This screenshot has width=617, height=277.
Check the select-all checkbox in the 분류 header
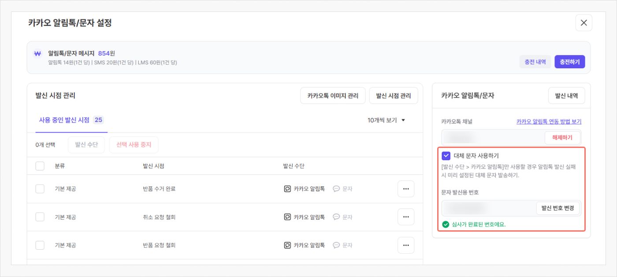[x=40, y=166]
